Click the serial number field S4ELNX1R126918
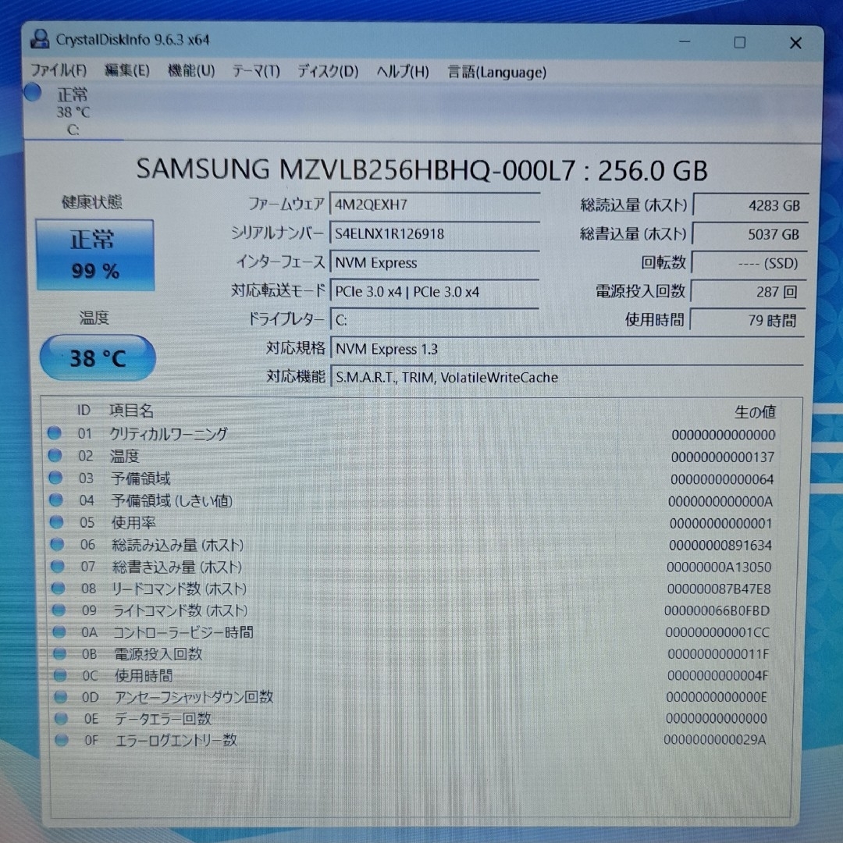This screenshot has height=843, width=843. point(435,234)
